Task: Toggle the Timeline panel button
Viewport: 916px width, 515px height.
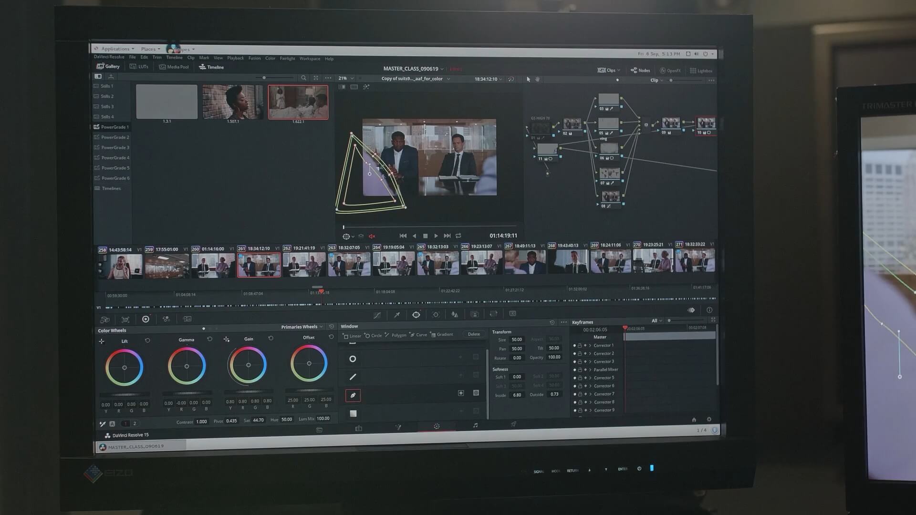Action: (211, 67)
